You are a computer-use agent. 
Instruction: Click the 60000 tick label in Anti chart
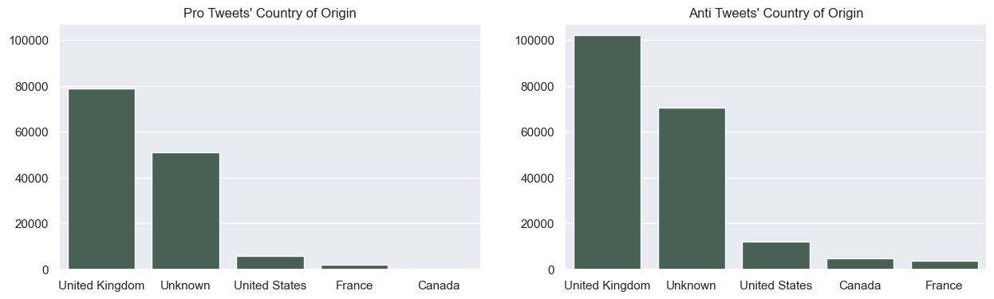click(x=539, y=132)
